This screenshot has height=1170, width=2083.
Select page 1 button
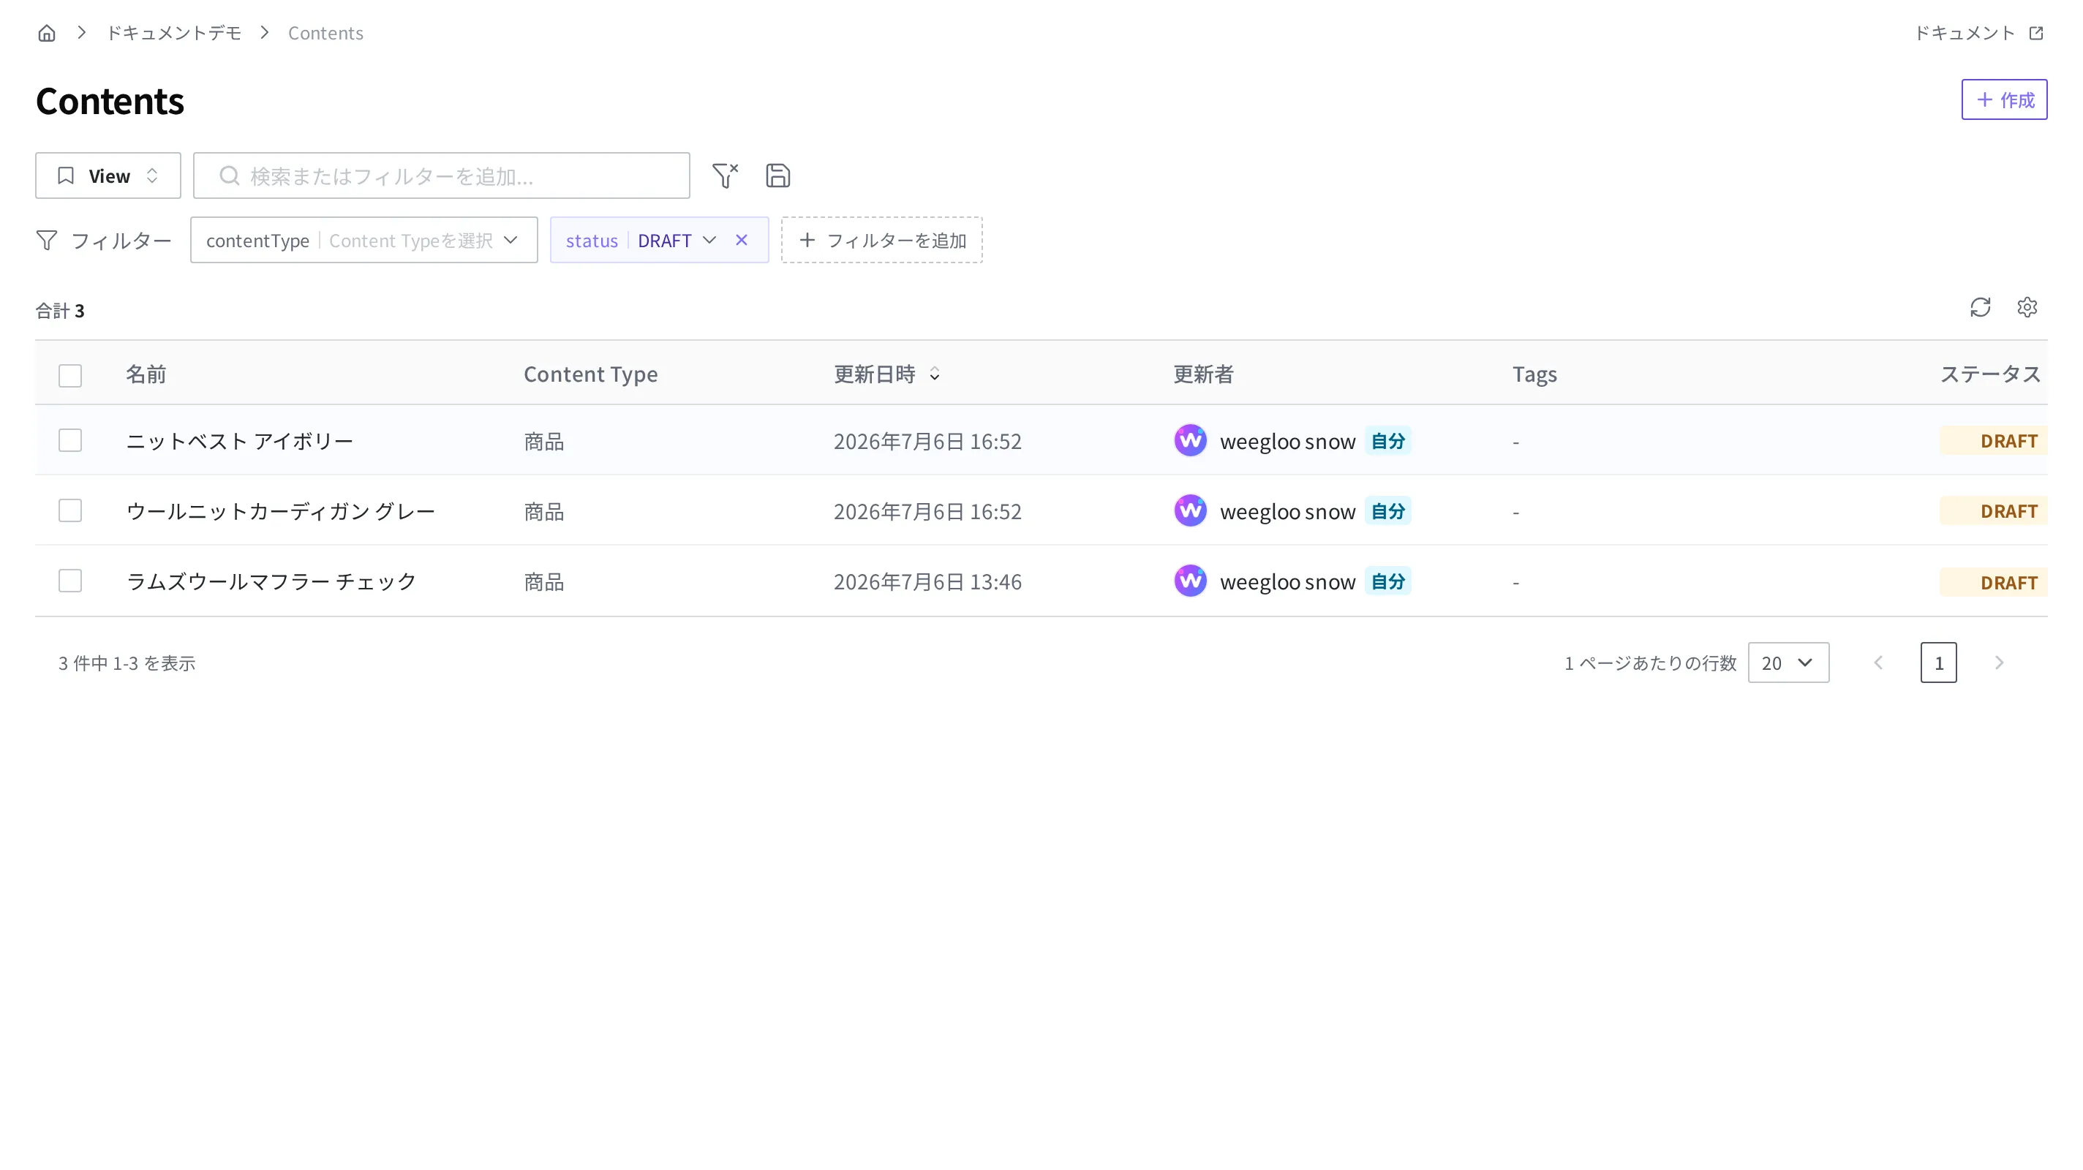1938,663
